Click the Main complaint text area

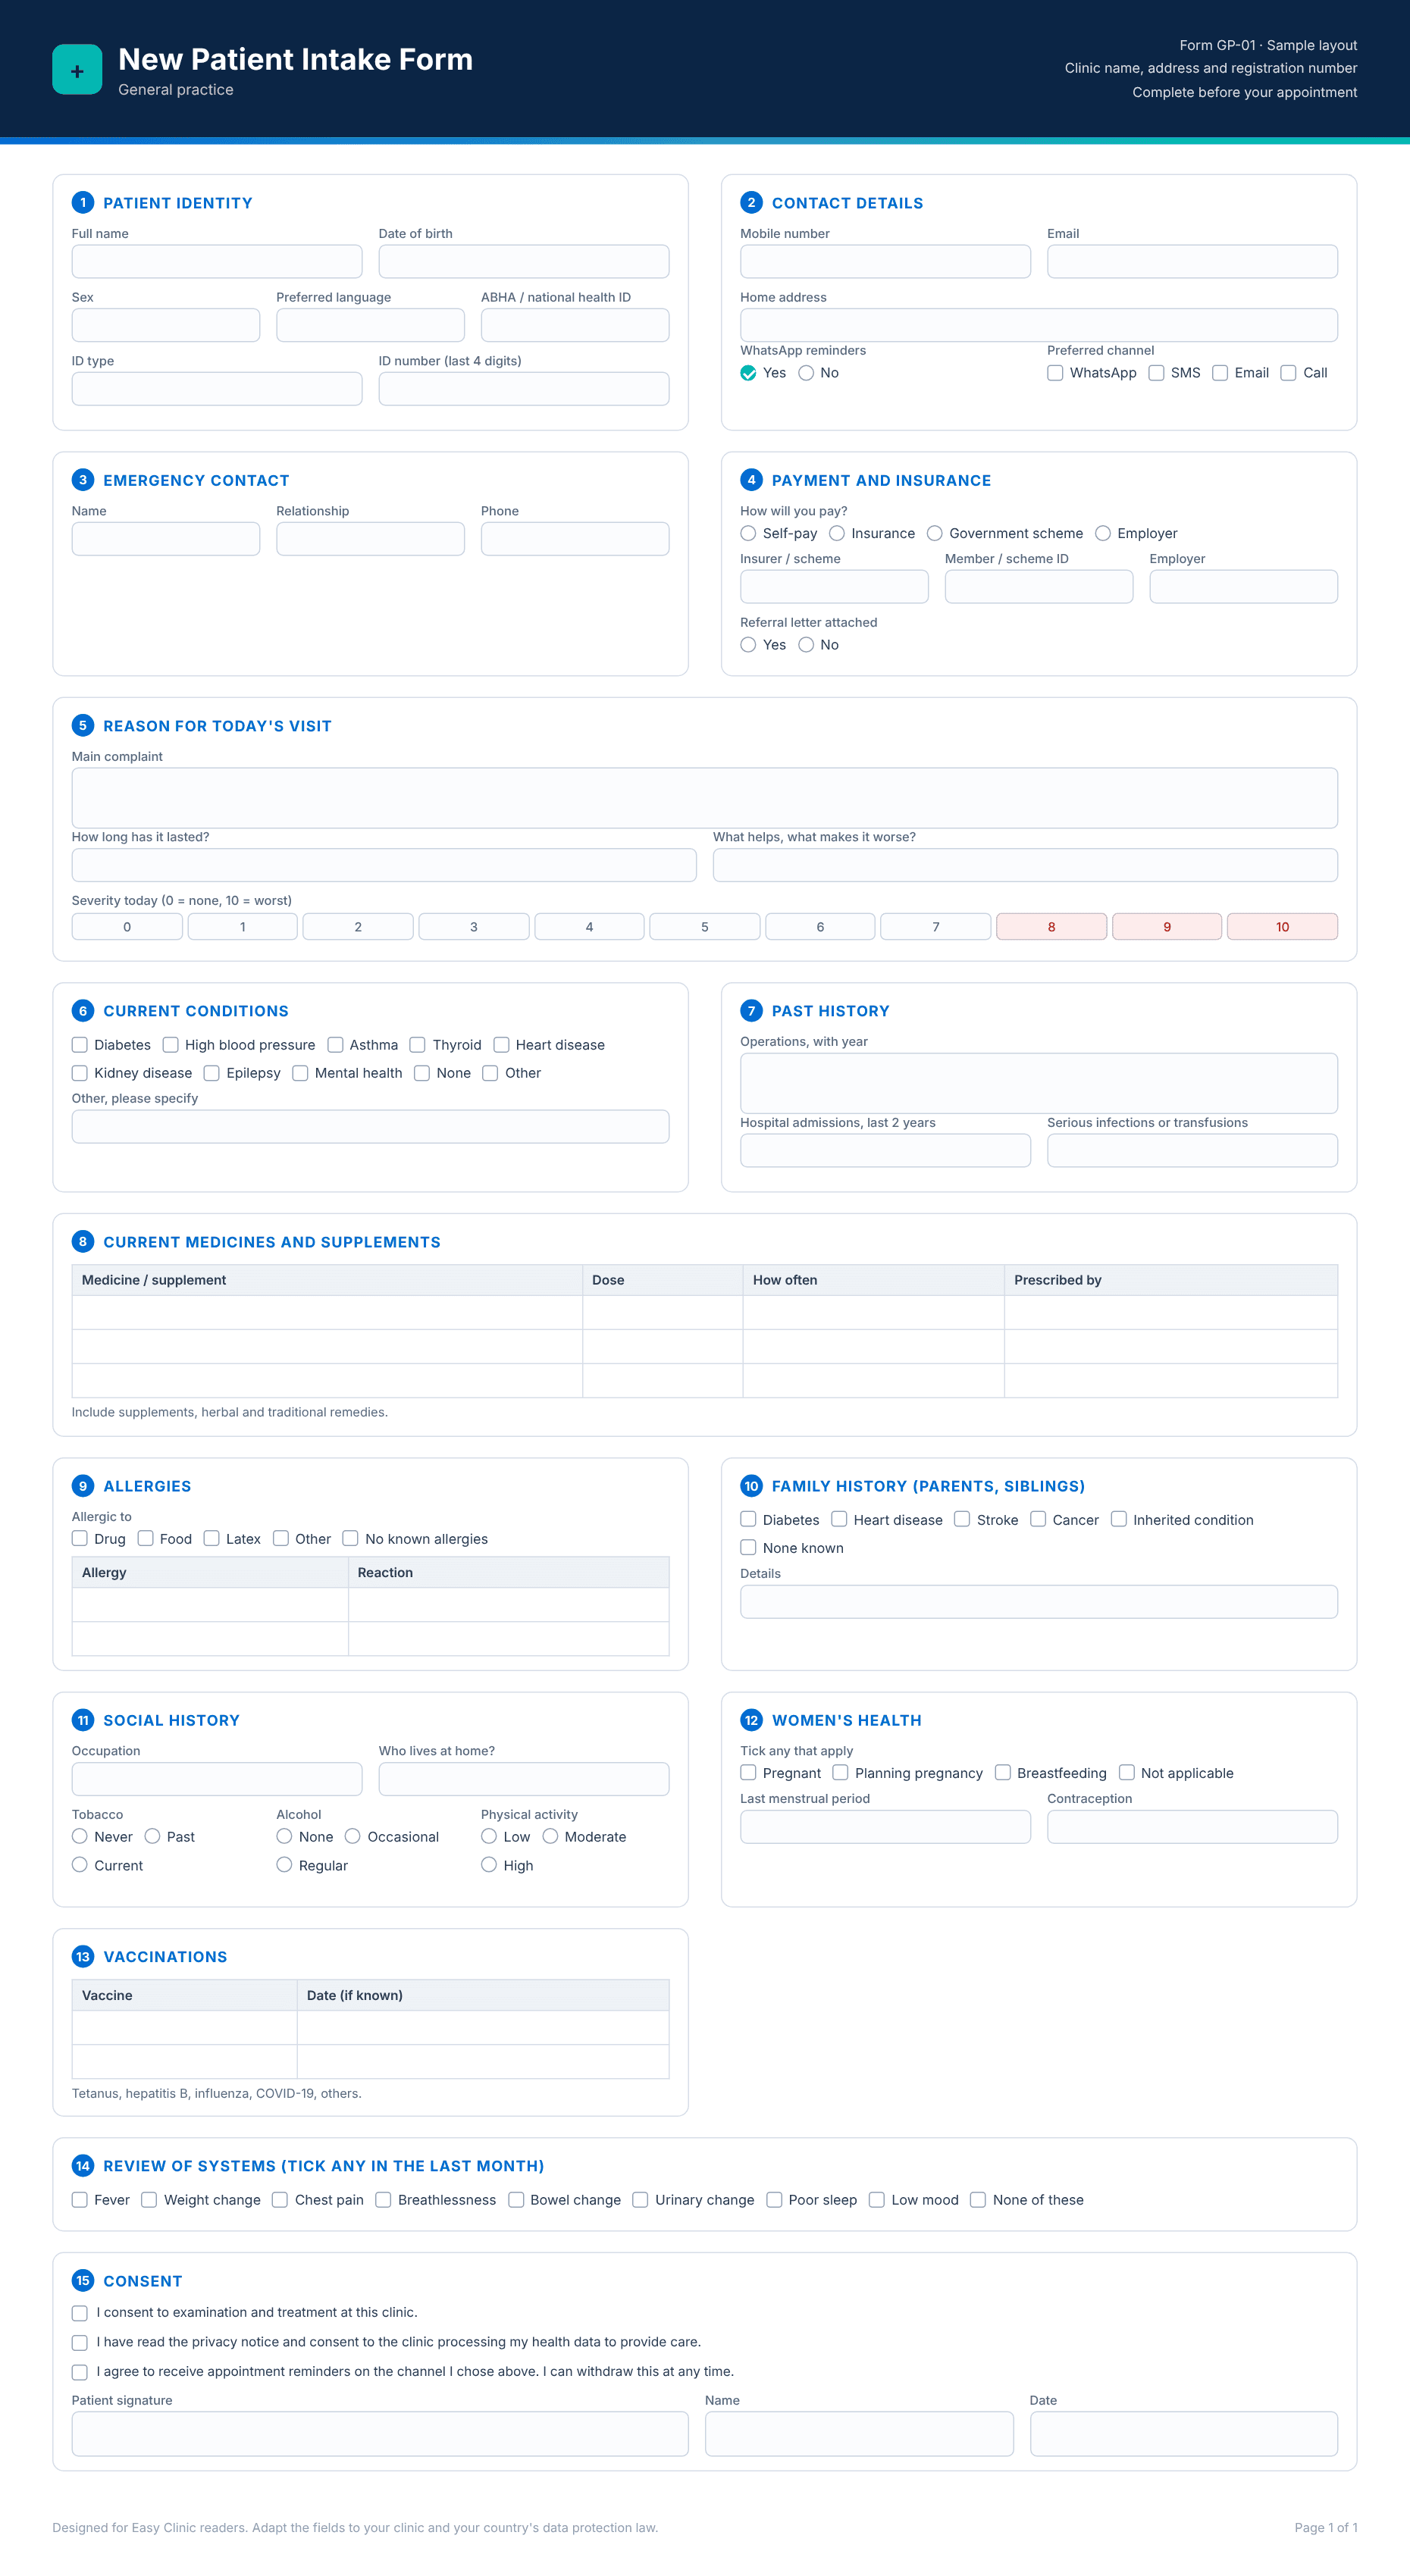[x=704, y=798]
